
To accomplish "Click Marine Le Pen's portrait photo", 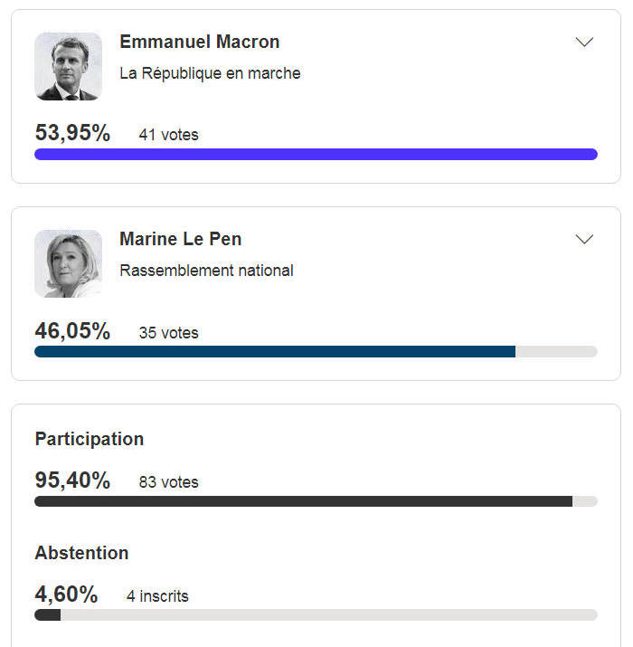I will pyautogui.click(x=68, y=263).
